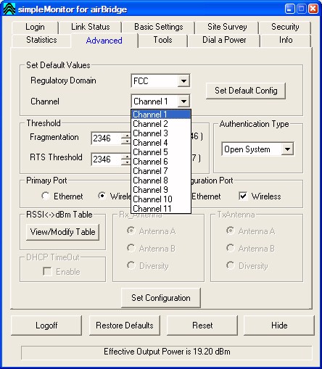Screen dimensions: 322x369
Task: Choose Channel 1 from the list
Action: 161,115
